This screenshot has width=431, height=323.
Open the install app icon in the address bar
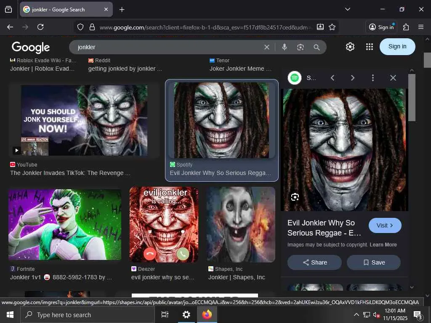click(x=320, y=26)
